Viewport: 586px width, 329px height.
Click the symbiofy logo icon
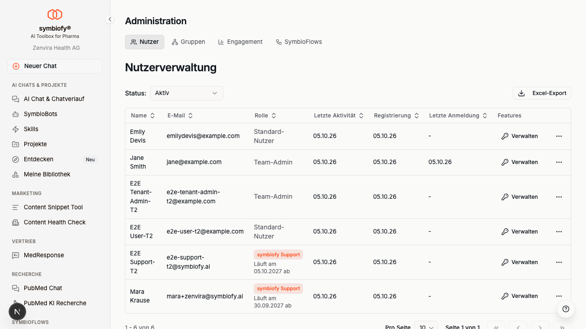coord(55,15)
